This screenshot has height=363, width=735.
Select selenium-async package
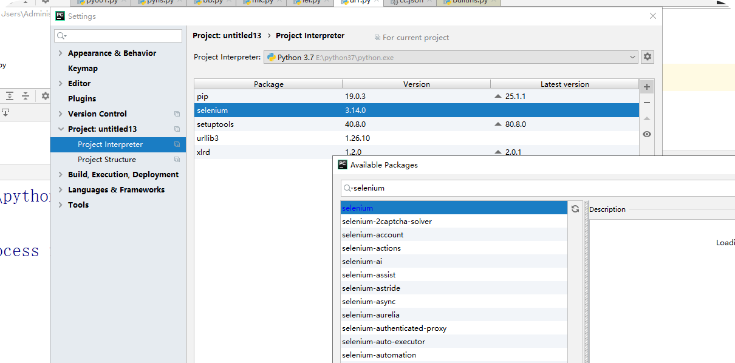[454, 302]
